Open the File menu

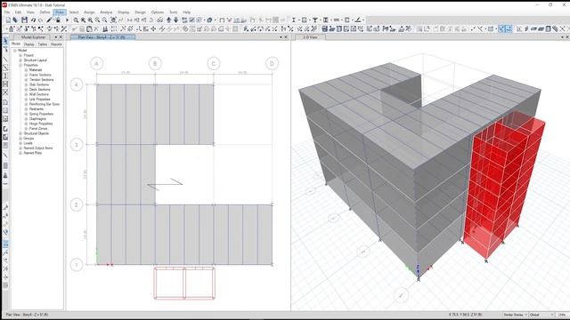[x=7, y=12]
